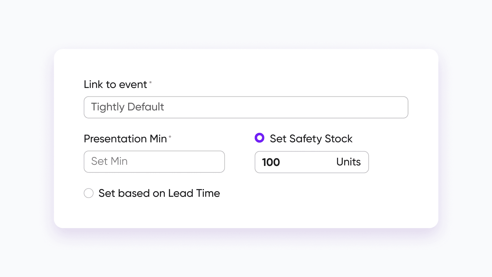Click the purple selected radio indicator

coord(259,138)
